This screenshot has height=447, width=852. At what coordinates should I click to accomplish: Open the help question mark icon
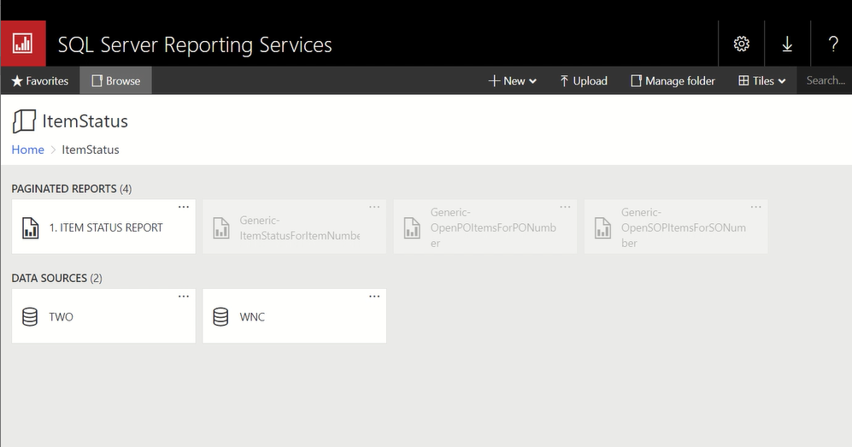833,44
